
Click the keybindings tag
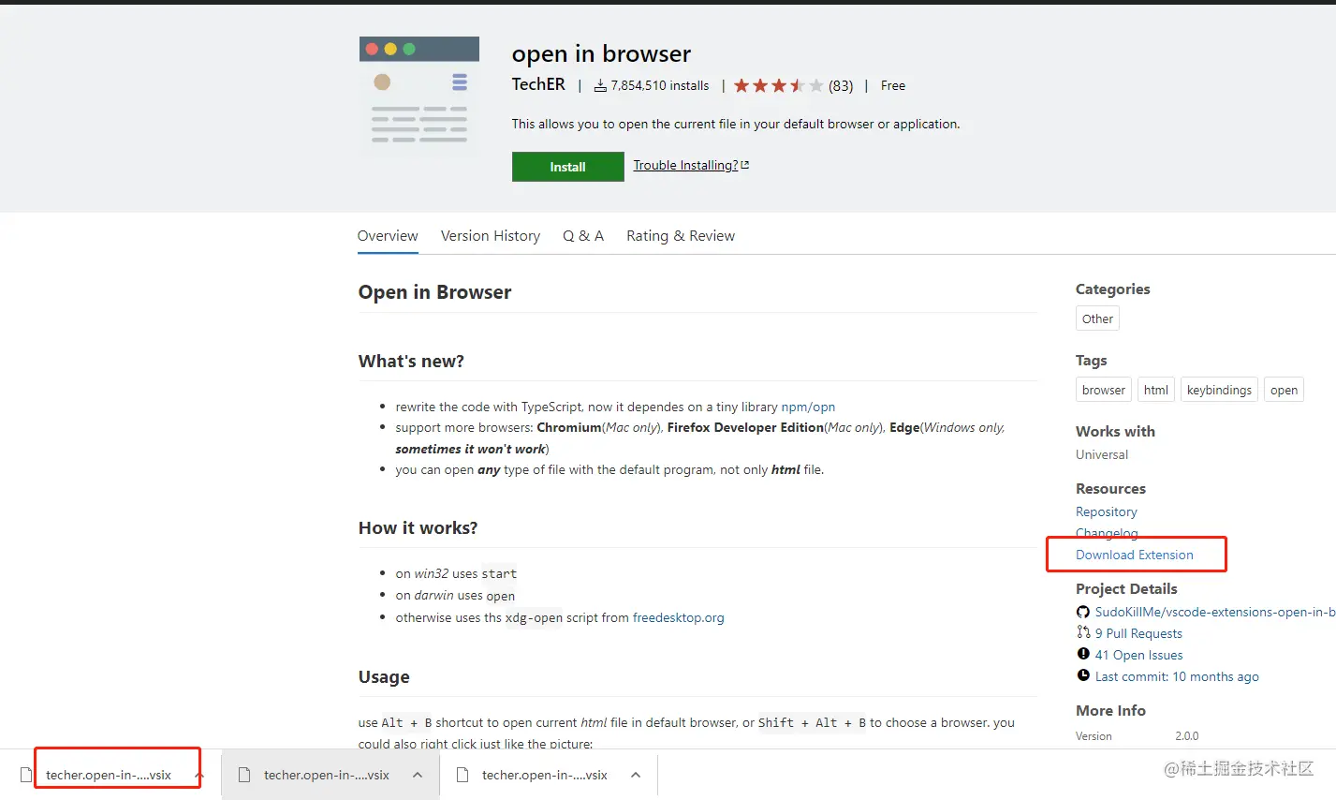click(1219, 390)
